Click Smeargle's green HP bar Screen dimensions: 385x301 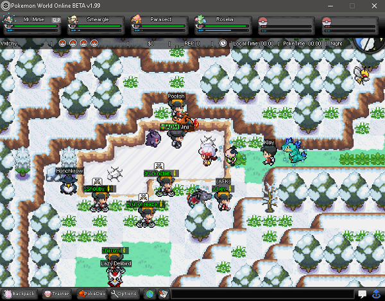[99, 26]
